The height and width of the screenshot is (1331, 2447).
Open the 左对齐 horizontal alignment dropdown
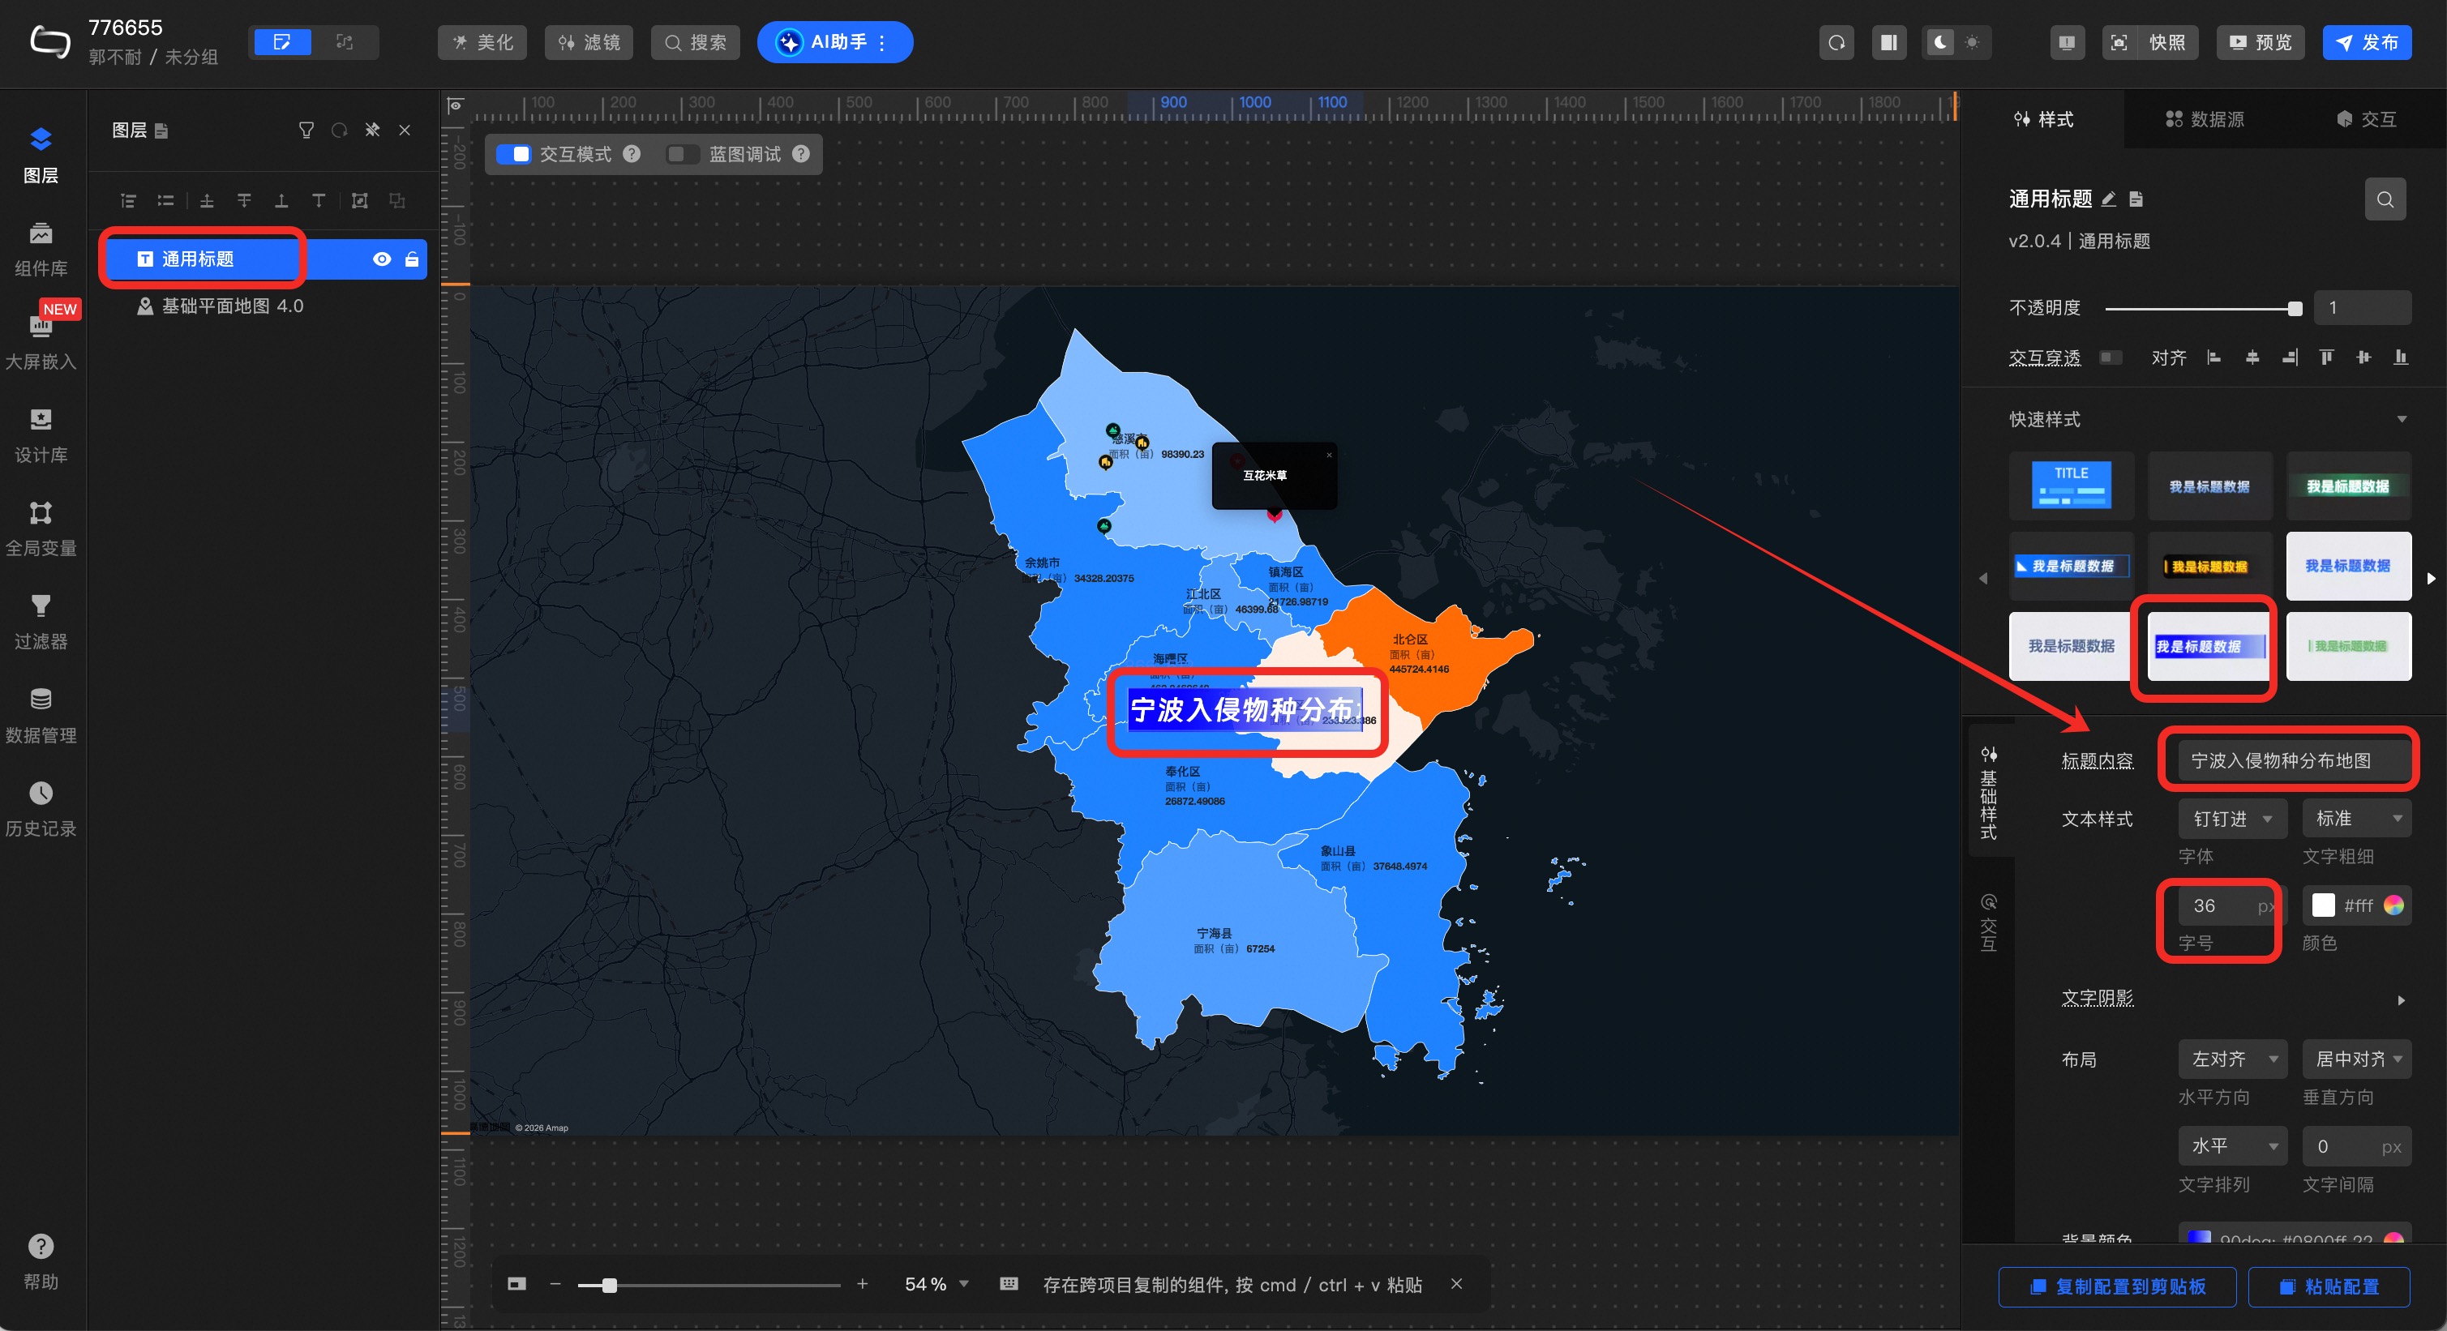tap(2231, 1059)
